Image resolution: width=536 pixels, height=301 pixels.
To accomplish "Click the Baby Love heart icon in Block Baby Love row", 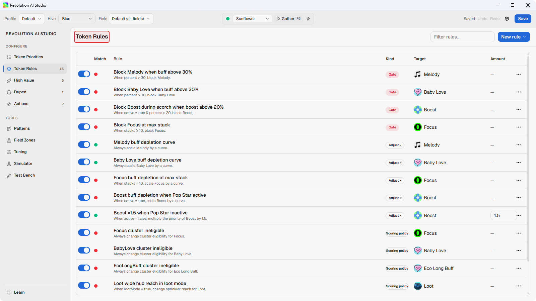I will [x=417, y=92].
